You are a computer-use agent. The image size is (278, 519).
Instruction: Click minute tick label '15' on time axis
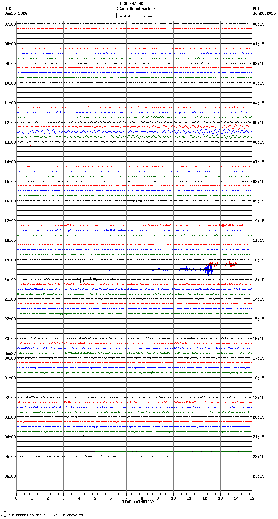[252, 498]
